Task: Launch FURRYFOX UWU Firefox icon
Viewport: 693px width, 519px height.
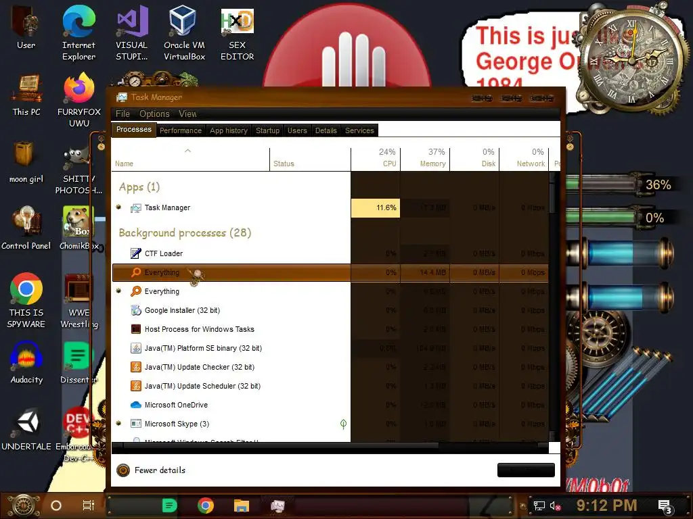Action: [x=79, y=100]
